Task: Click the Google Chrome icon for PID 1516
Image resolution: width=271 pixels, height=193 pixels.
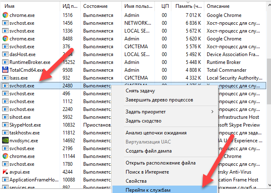Action: pyautogui.click(x=5, y=15)
